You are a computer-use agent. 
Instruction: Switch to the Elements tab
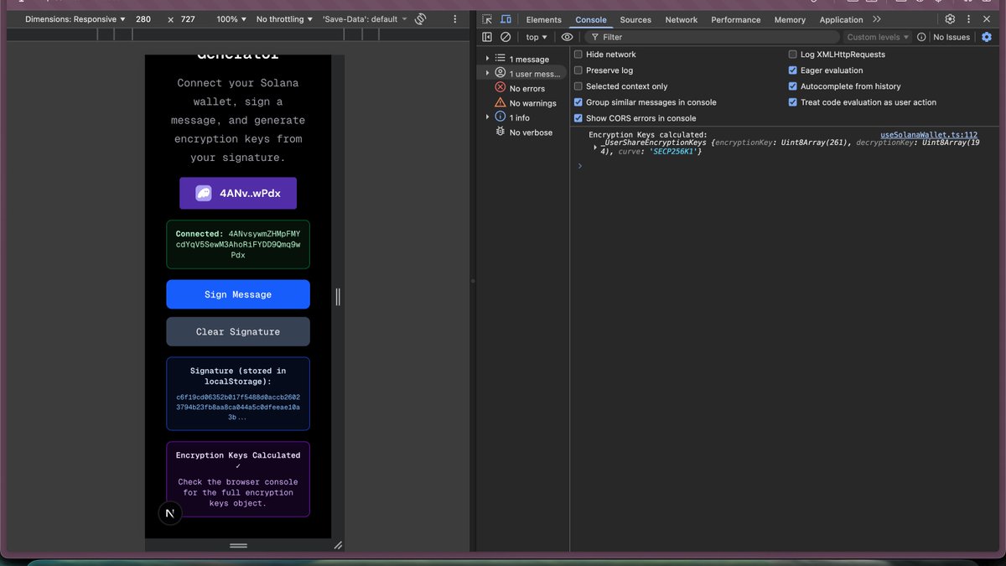pos(544,19)
